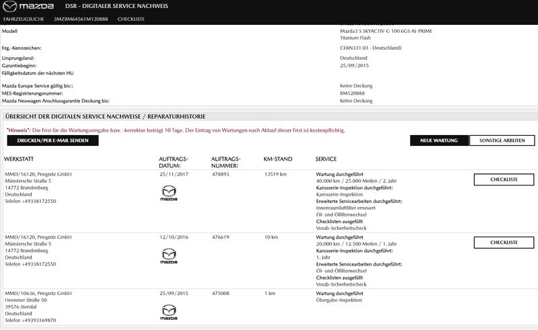
Task: Open the CHECKLISTE navigation menu item
Action: pyautogui.click(x=131, y=19)
